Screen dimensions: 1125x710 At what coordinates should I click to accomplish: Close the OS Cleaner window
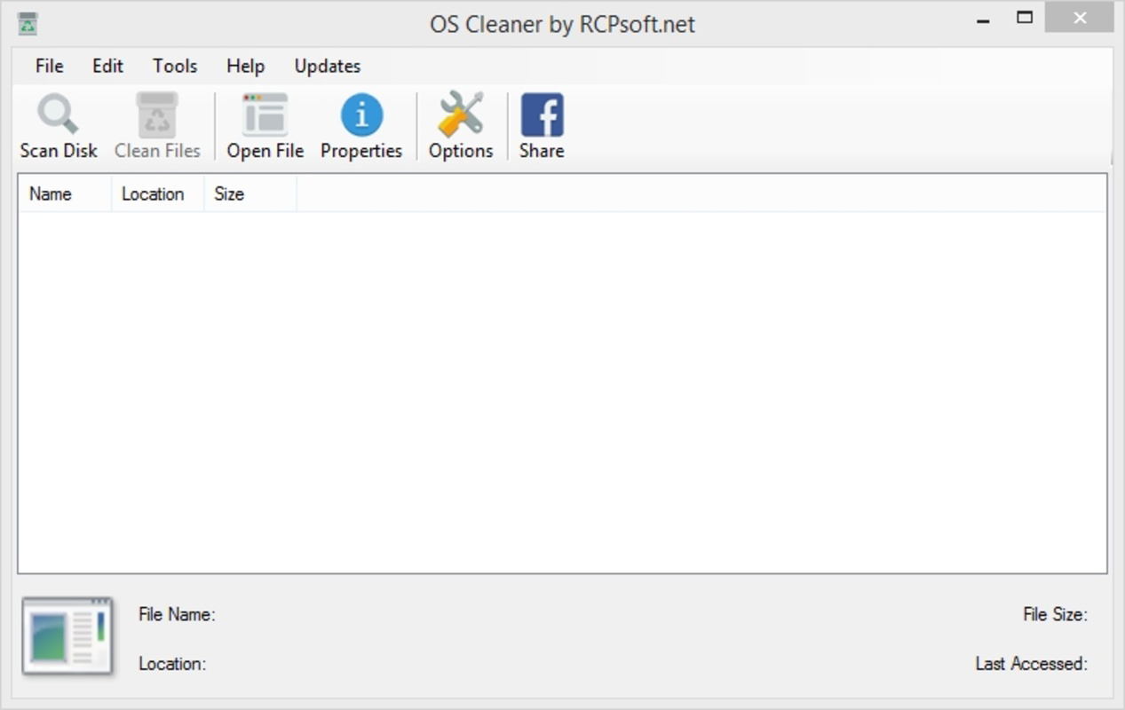[x=1079, y=18]
